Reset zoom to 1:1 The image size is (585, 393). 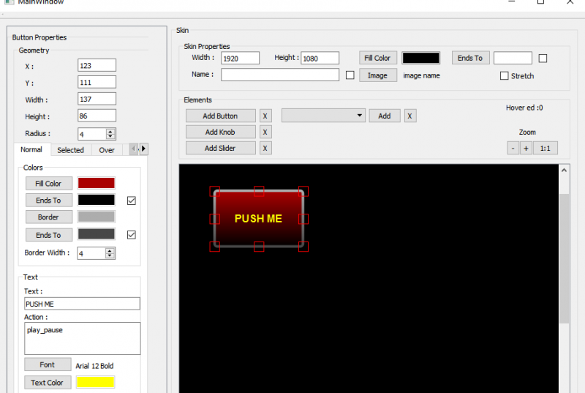[x=546, y=148]
